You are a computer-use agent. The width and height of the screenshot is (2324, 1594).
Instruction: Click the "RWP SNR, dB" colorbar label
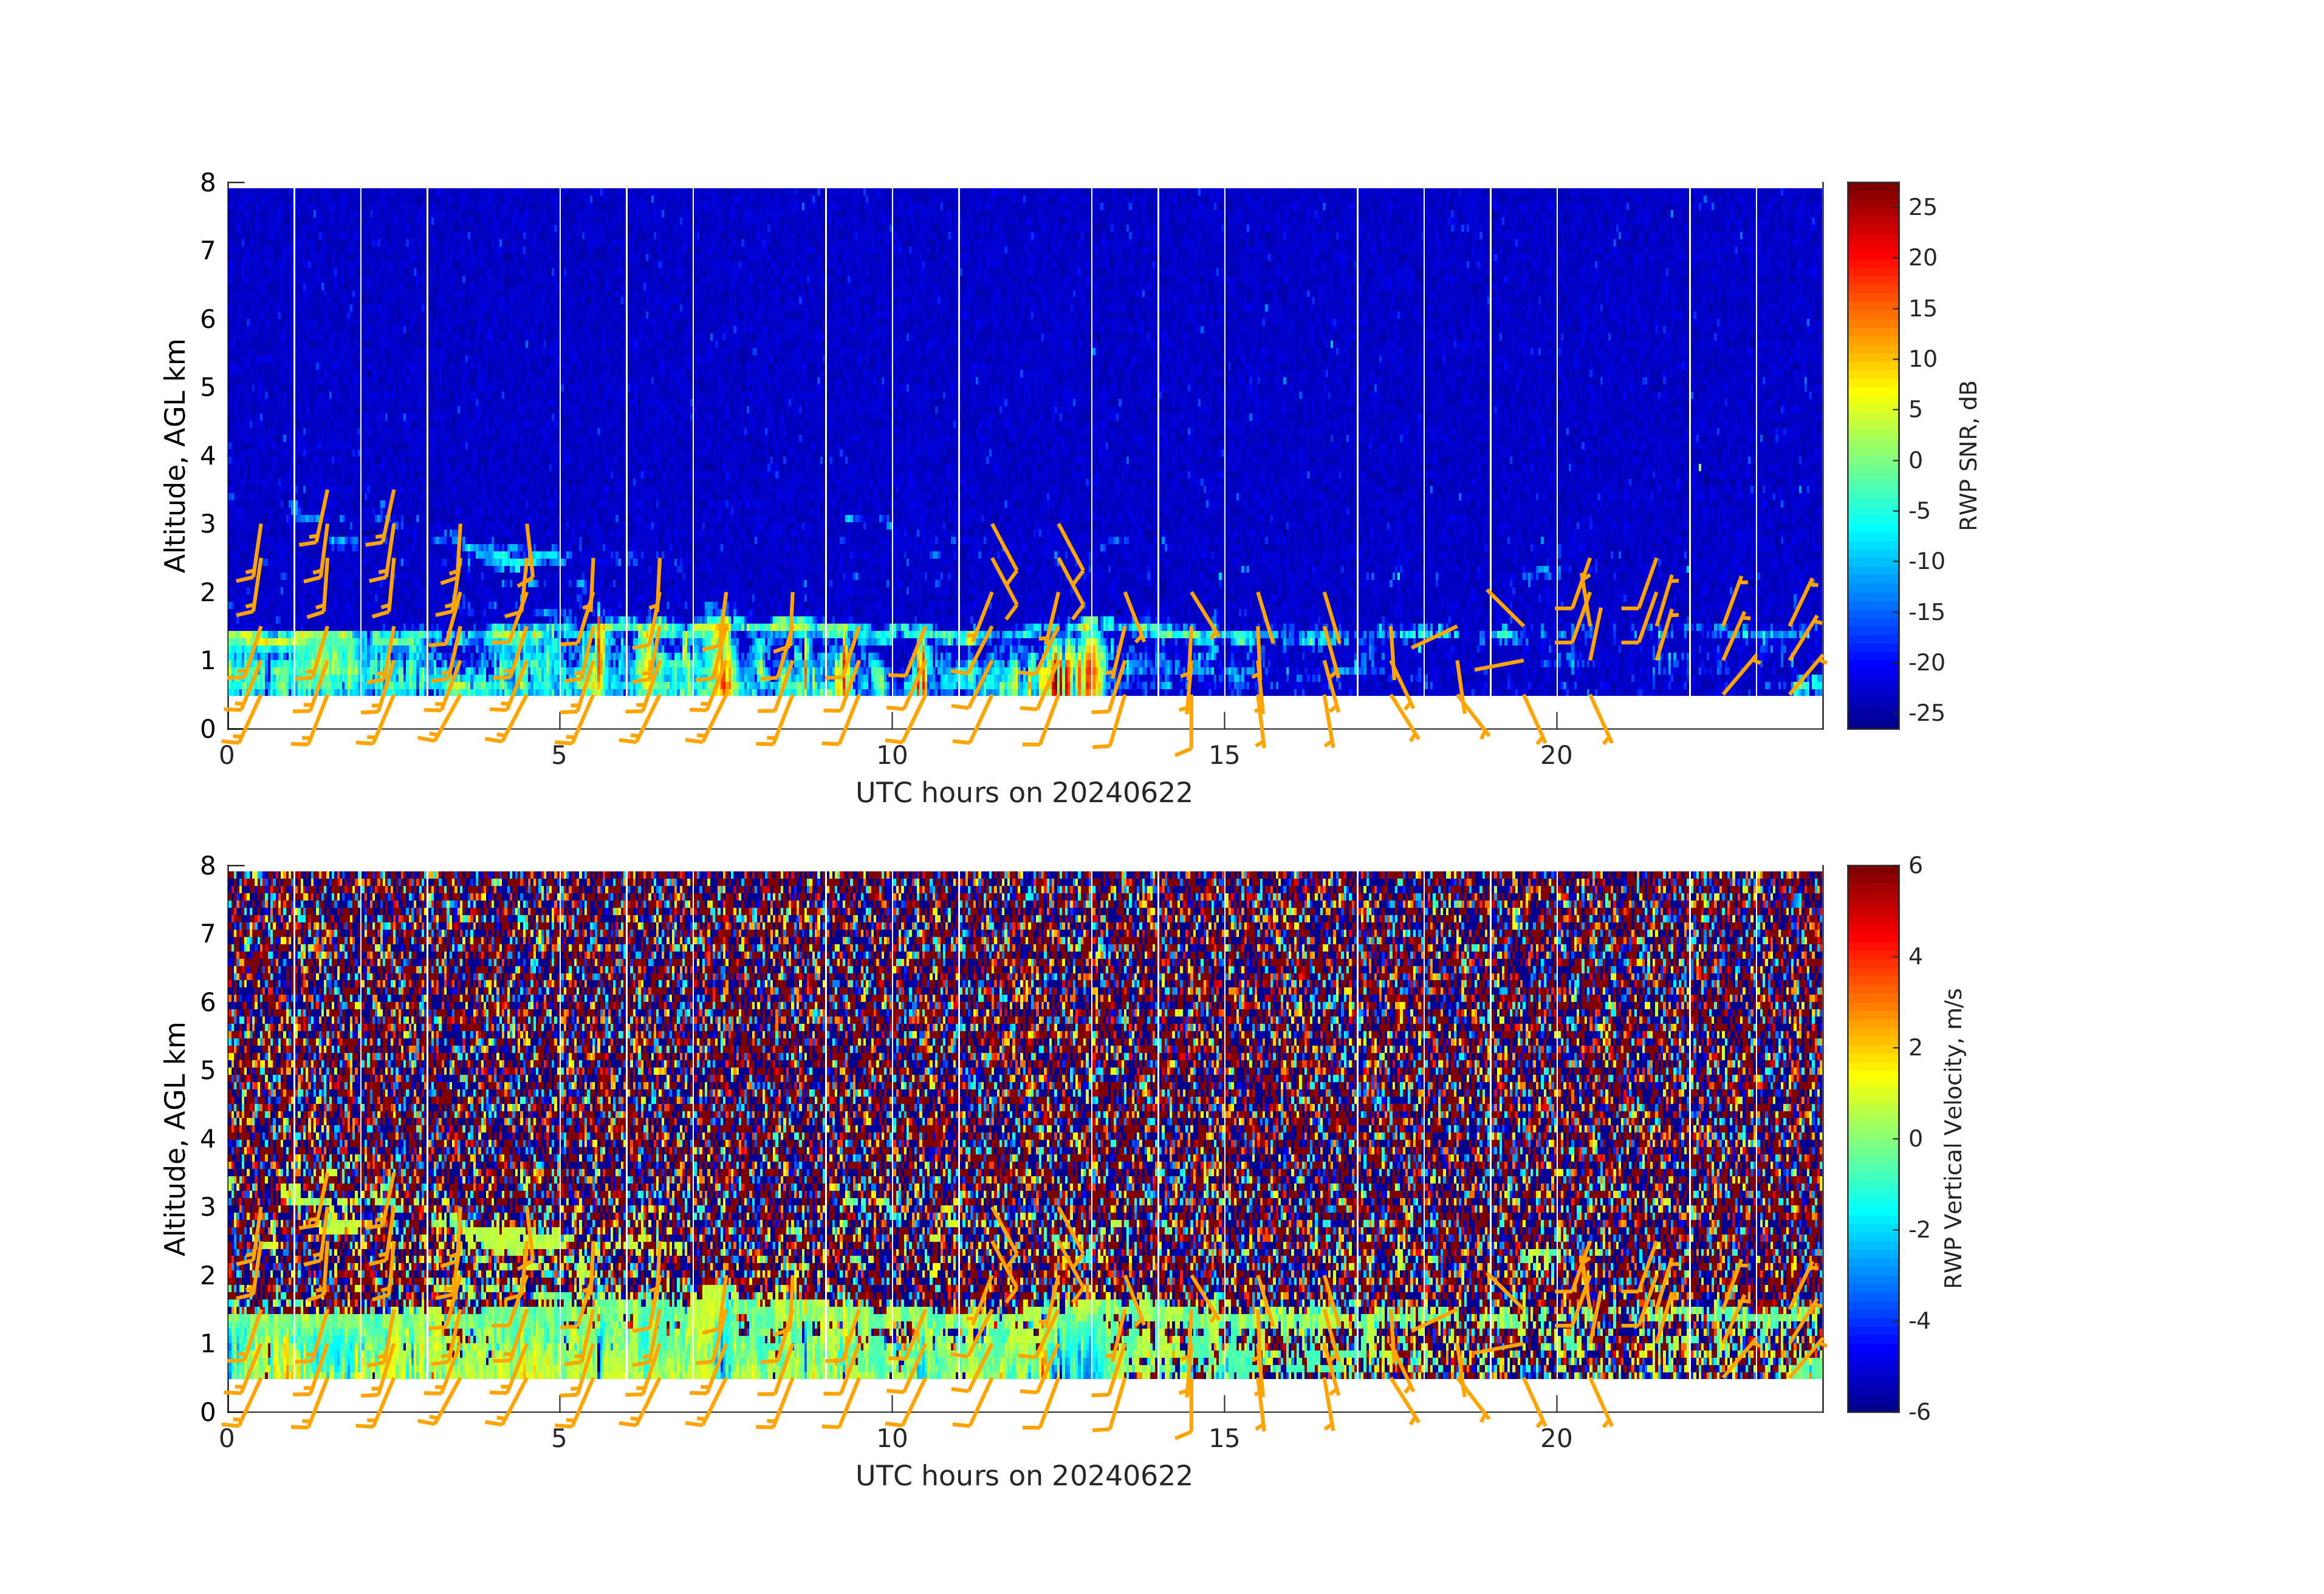(1967, 455)
